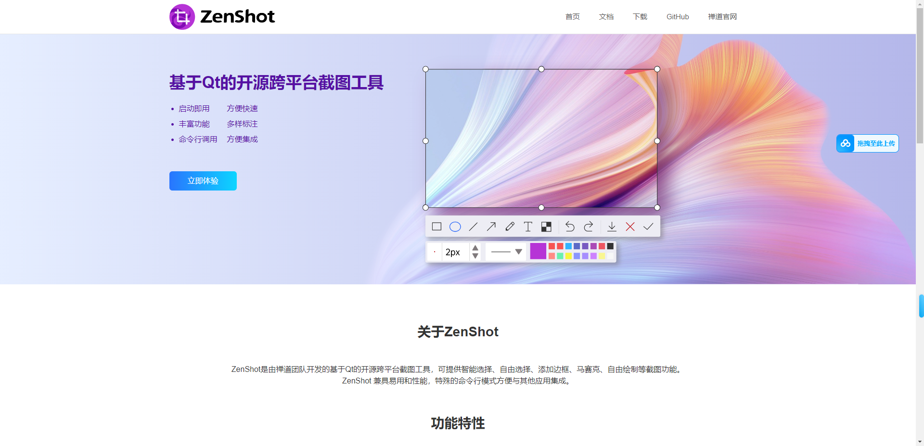This screenshot has width=924, height=446.
Task: Click the ZenShot purple logo icon
Action: coord(182,17)
